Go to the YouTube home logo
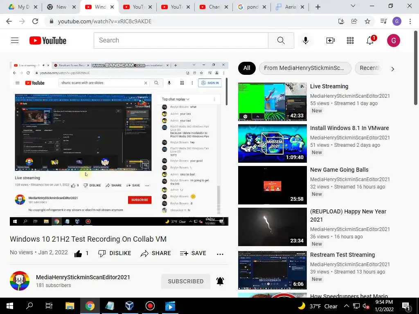The width and height of the screenshot is (419, 314). (x=48, y=40)
